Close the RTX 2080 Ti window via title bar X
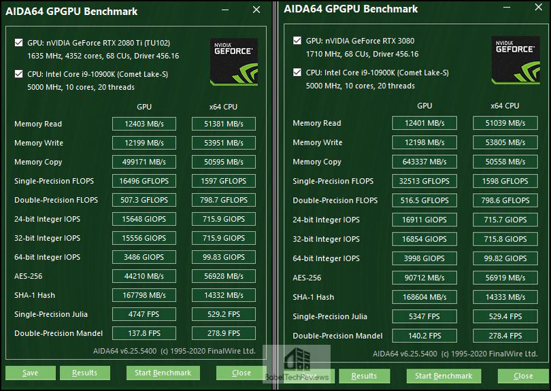Image resolution: width=551 pixels, height=391 pixels. point(256,10)
